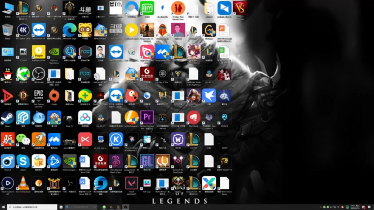This screenshot has width=374, height=210.
Task: Select the Diablo III shortcut beside Epic Games
Action: click(23, 97)
